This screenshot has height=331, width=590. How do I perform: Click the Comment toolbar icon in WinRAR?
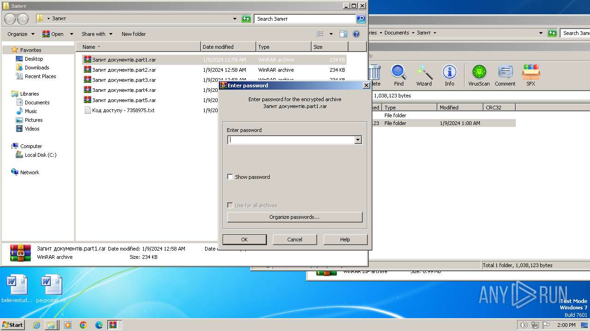click(x=505, y=75)
